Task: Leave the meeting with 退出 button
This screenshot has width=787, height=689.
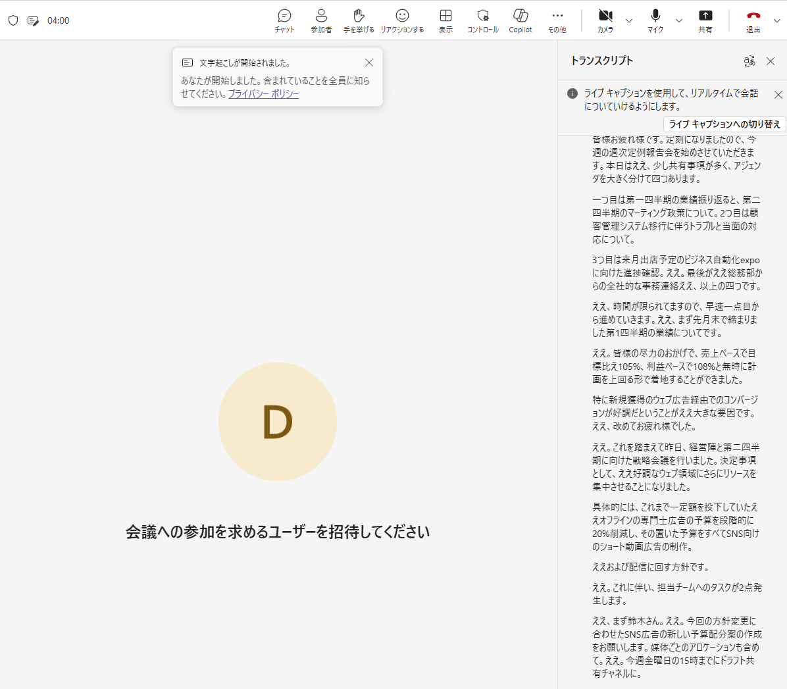Action: (753, 20)
